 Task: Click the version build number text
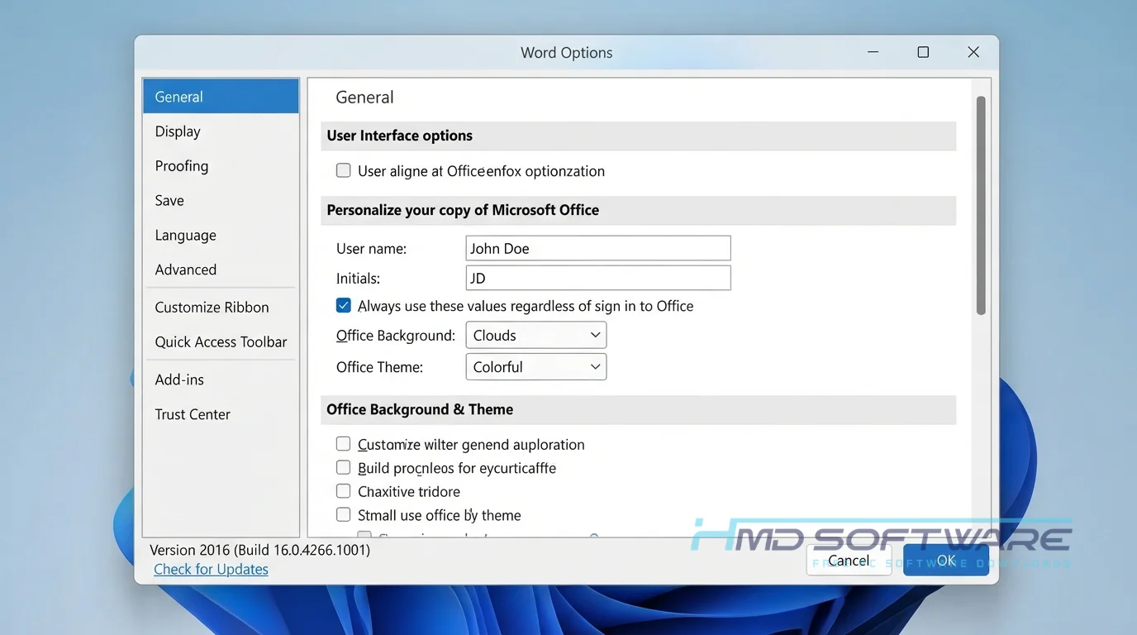coord(259,550)
